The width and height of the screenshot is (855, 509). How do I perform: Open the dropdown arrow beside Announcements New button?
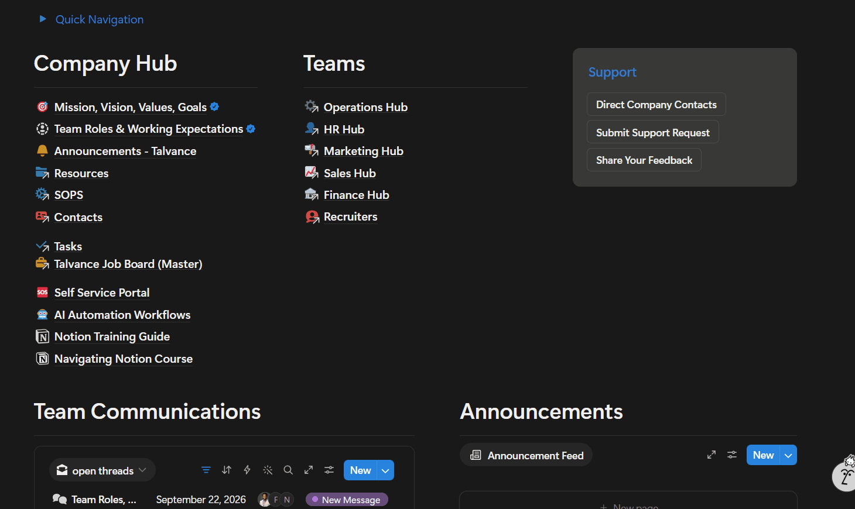(788, 455)
